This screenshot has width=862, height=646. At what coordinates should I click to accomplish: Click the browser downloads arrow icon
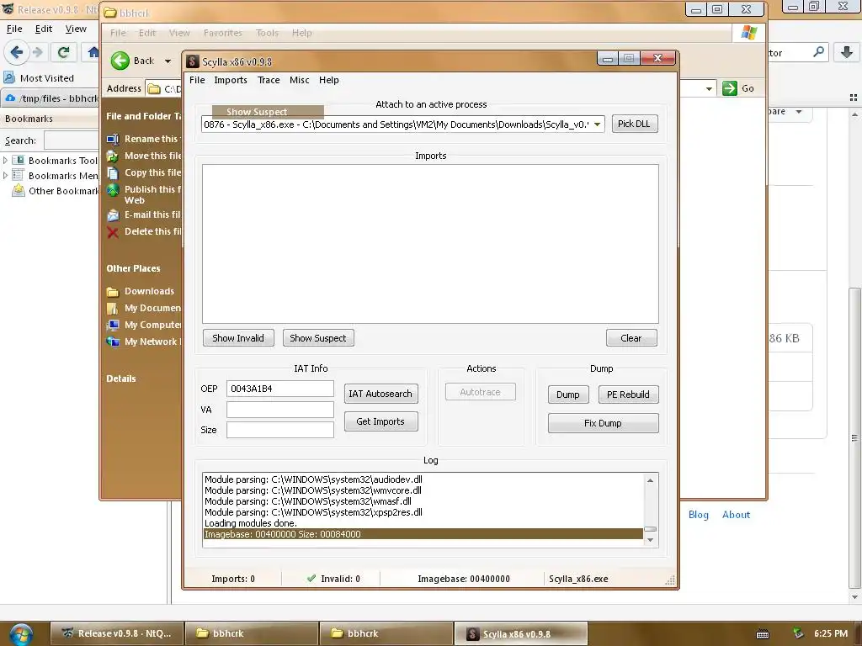(x=847, y=52)
